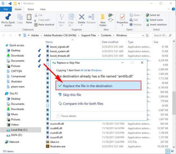Switch to the Share ribbon tab
This screenshot has height=154, width=176.
pyautogui.click(x=31, y=9)
